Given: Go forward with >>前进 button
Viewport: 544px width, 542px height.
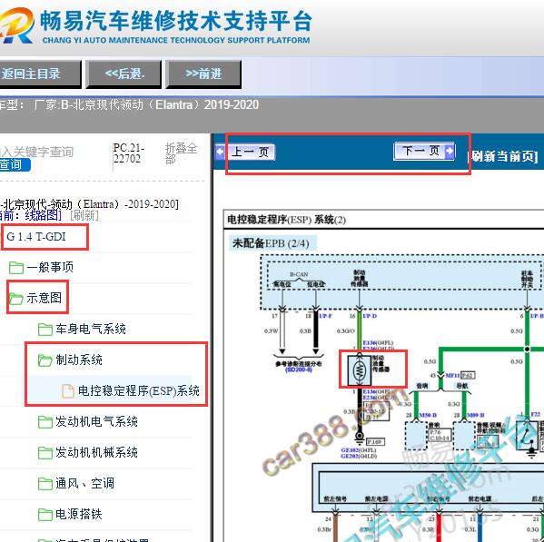Looking at the screenshot, I should coord(203,74).
